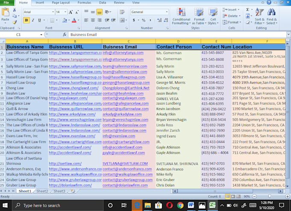Click Increase Decimal icon
This screenshot has width=291, height=211.
[x=160, y=20]
